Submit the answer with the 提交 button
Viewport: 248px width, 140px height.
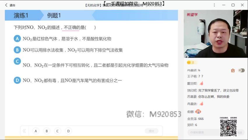(151, 131)
